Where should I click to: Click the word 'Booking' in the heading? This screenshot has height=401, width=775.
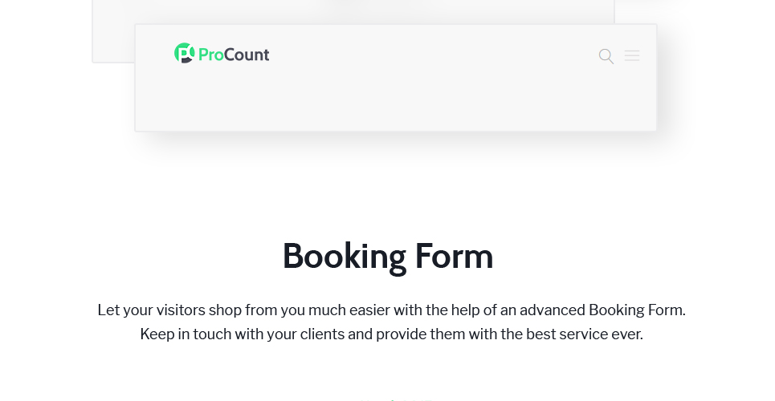345,257
